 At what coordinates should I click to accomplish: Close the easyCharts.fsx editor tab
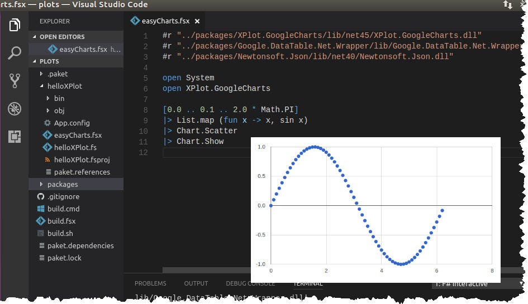pyautogui.click(x=197, y=21)
